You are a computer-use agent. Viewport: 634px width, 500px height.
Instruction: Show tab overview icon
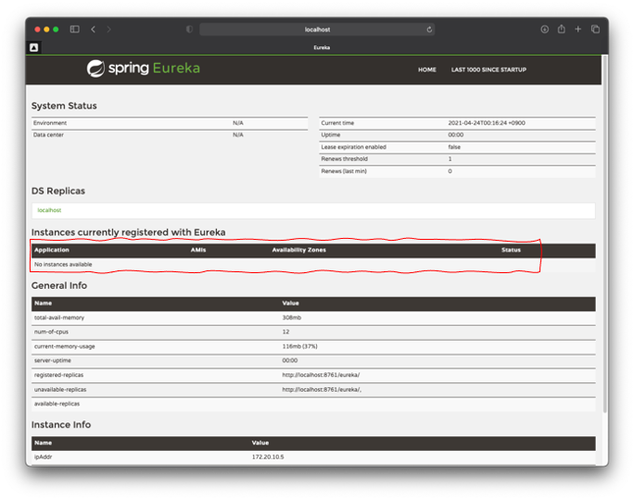595,29
